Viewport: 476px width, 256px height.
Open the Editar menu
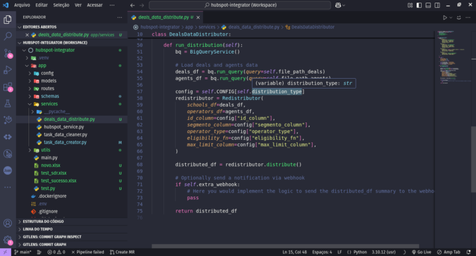pyautogui.click(x=41, y=5)
